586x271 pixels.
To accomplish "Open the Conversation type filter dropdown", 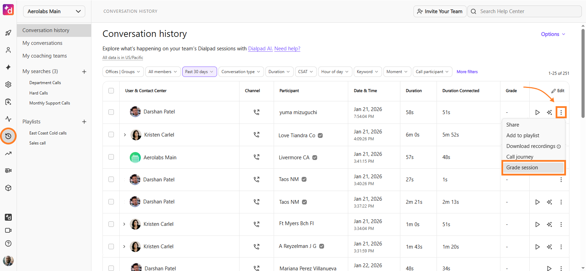I will [x=241, y=72].
